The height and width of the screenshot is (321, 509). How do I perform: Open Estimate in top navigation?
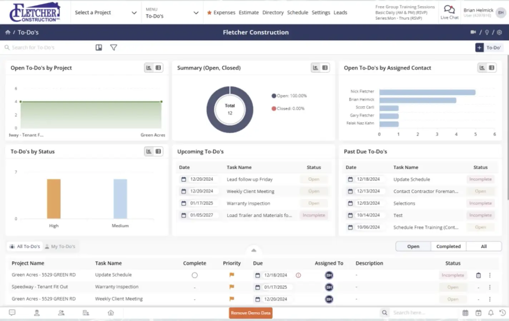tap(249, 12)
